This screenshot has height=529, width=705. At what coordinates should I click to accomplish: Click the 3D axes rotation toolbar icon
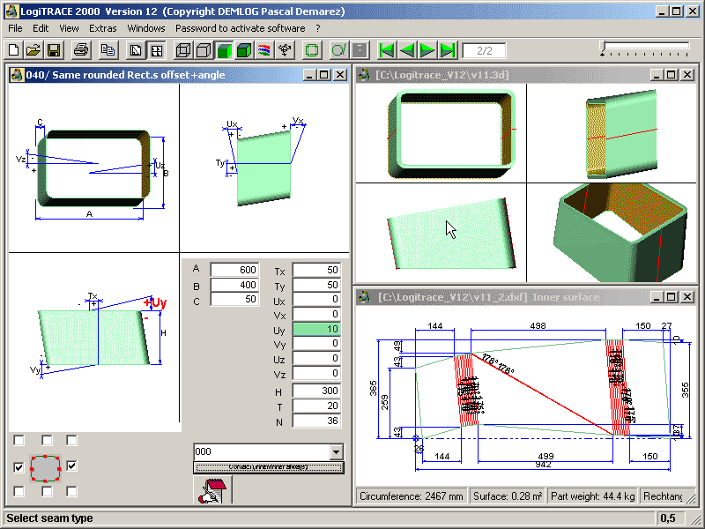[x=285, y=50]
